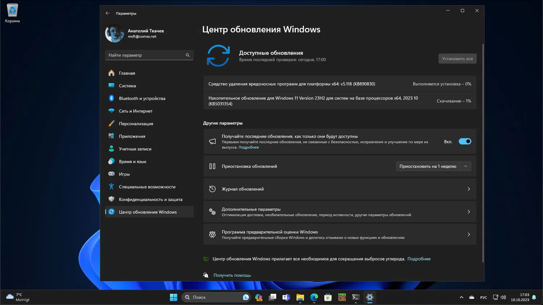This screenshot has width=543, height=305.
Task: Go back with the Settings back arrow
Action: 108,13
